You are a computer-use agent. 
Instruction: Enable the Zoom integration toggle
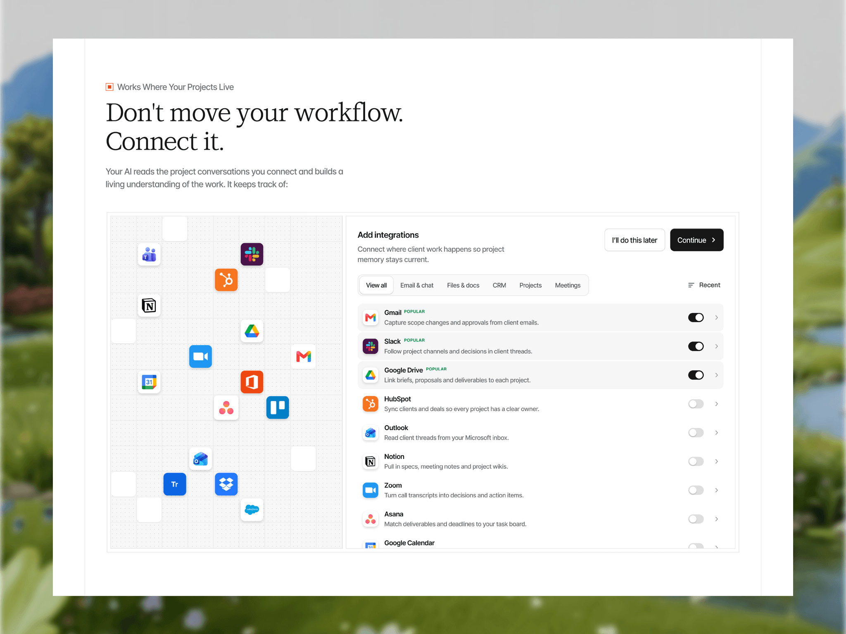point(696,490)
